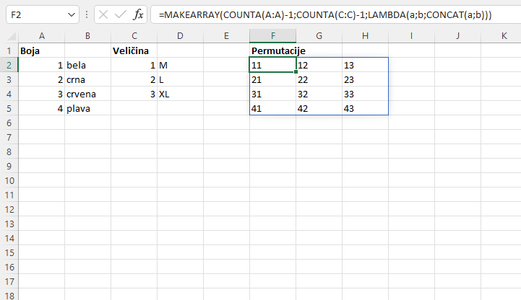This screenshot has height=300, width=521.
Task: Click into the MAKEARRAY formula text
Action: (x=325, y=14)
